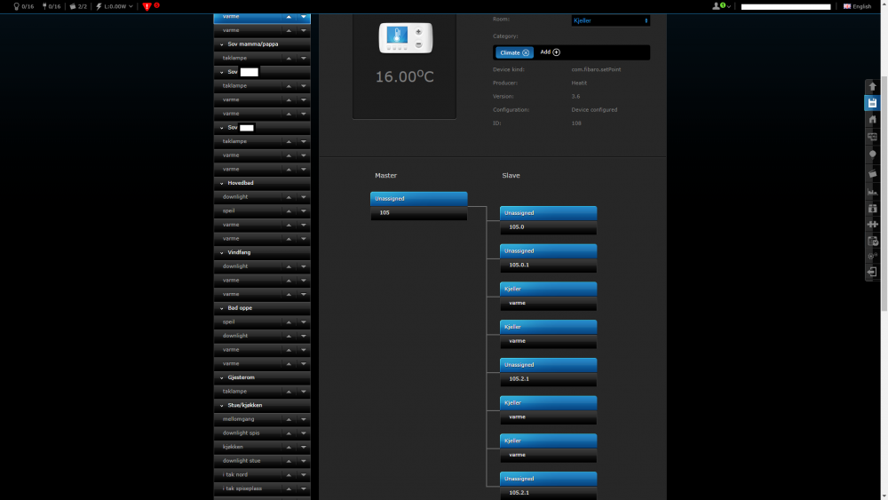Image resolution: width=888 pixels, height=500 pixels.
Task: Collapse the Hovedbad room section
Action: pos(220,183)
